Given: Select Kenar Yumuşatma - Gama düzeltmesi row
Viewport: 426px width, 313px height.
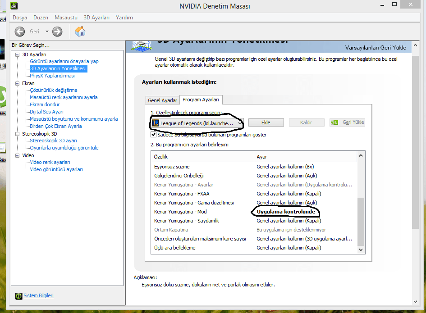Looking at the screenshot, I should click(x=254, y=203).
